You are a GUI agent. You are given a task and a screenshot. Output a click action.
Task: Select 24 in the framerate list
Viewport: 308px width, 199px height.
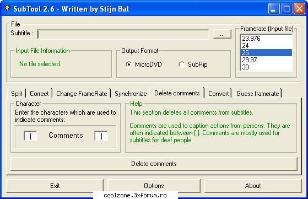[x=266, y=46]
